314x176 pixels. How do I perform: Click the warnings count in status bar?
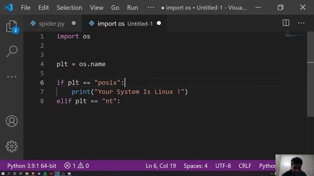coord(83,166)
